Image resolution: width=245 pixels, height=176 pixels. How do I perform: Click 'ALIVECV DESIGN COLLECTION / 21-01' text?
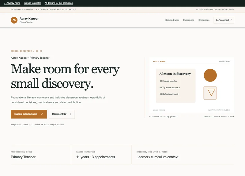tap(215, 9)
